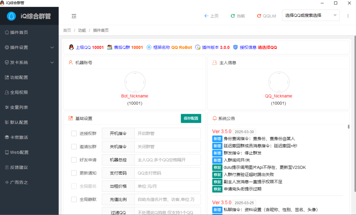356x215 pixels.
Task: Click the 支付密码 input field
Action: 168,173
